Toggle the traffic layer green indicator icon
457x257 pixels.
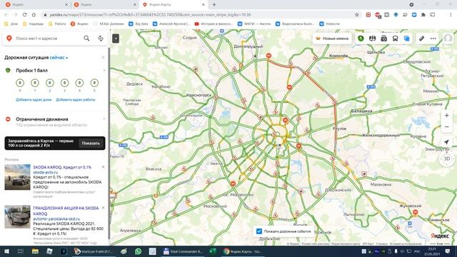361,38
